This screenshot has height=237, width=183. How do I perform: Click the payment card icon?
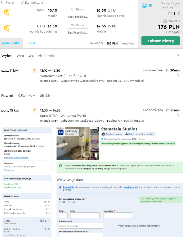coord(176,13)
